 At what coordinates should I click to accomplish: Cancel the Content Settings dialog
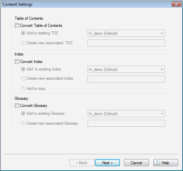pyautogui.click(x=136, y=163)
